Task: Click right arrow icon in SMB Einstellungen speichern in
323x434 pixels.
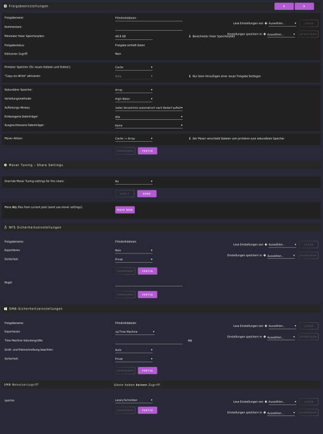Action: click(x=265, y=337)
